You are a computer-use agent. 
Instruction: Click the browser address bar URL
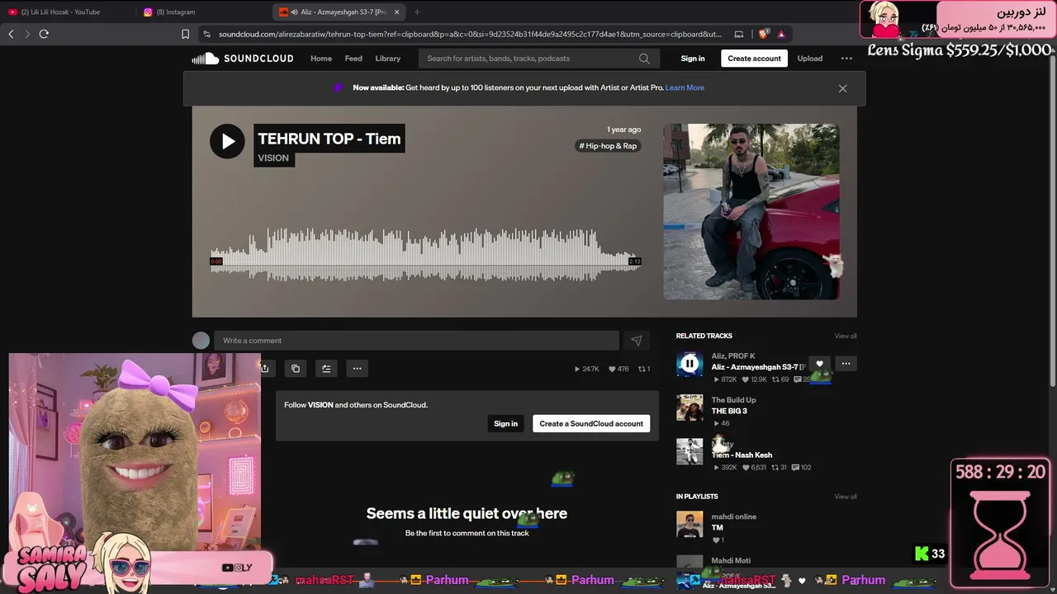point(471,34)
